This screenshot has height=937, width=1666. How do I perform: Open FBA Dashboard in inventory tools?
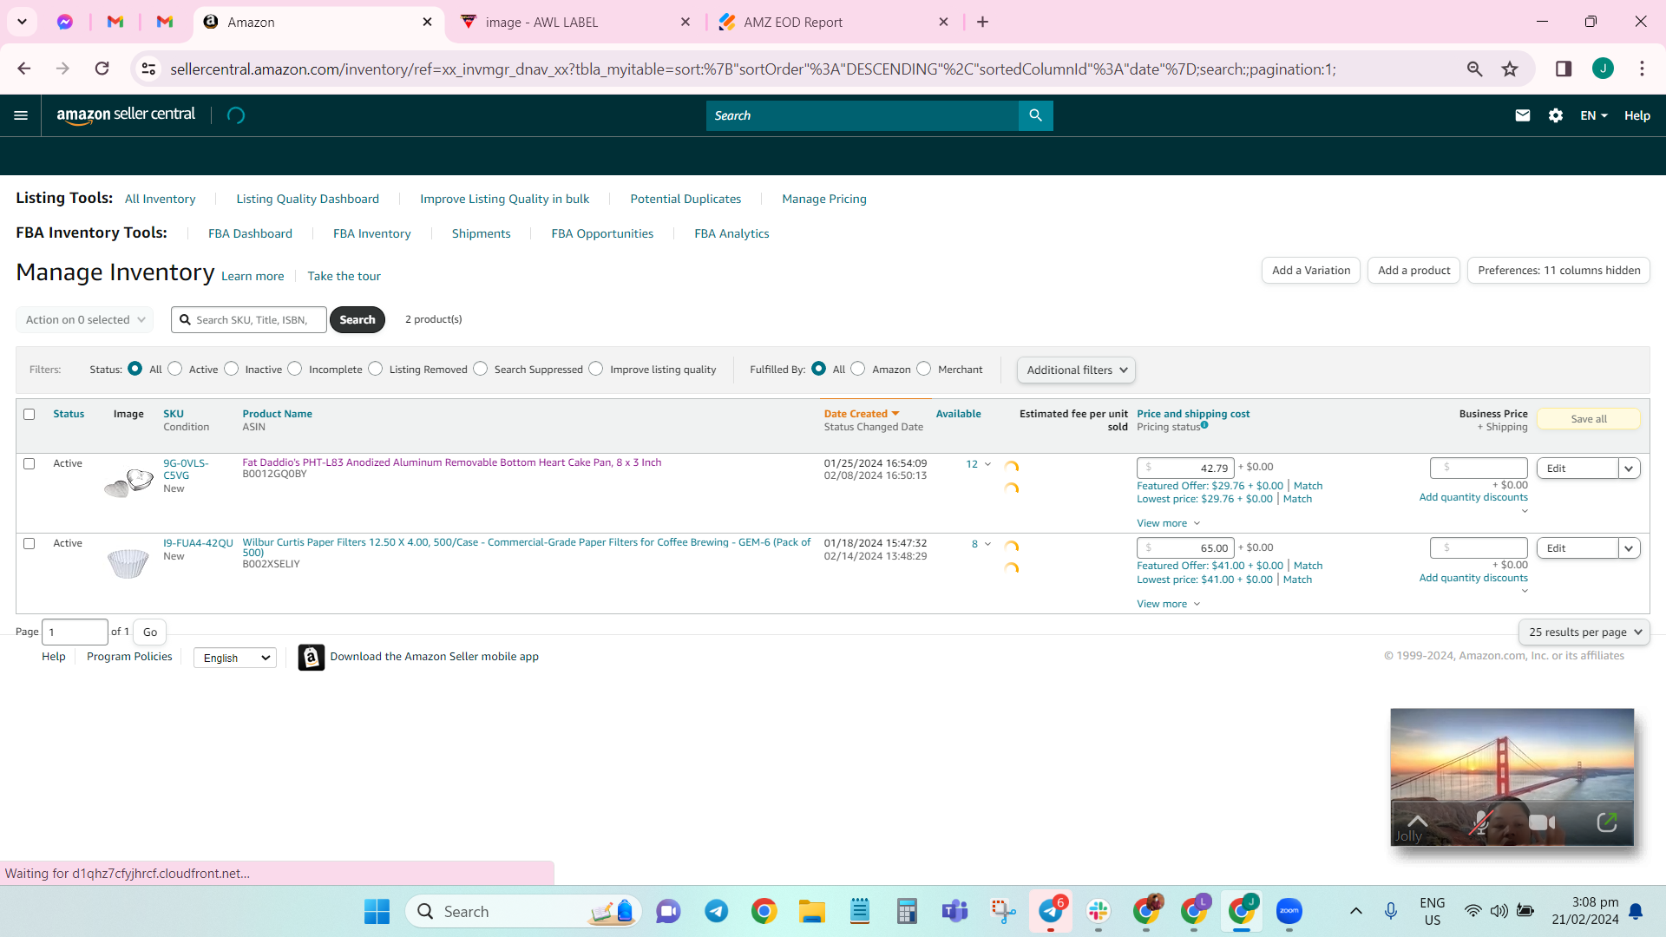pos(250,234)
